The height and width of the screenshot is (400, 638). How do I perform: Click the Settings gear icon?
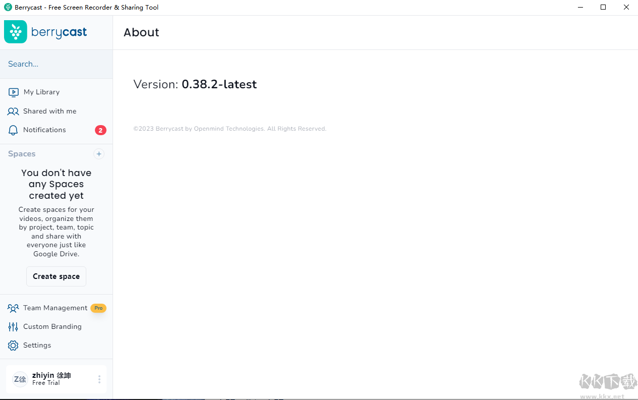(x=13, y=346)
